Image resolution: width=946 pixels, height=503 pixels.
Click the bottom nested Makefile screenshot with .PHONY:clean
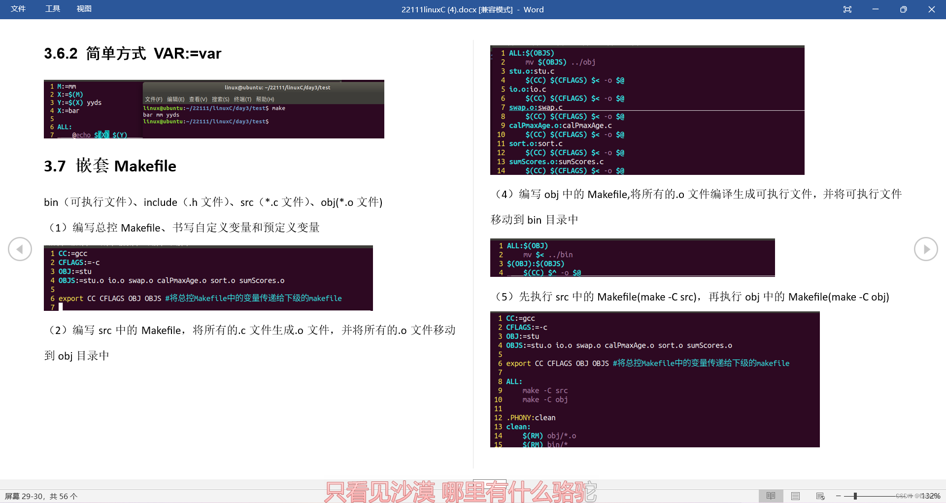pos(654,379)
